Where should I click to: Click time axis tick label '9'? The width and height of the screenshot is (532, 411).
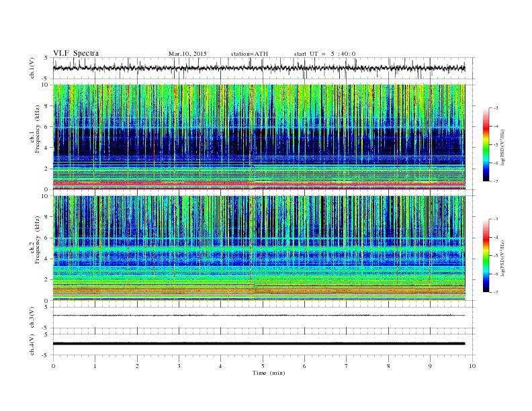click(430, 366)
